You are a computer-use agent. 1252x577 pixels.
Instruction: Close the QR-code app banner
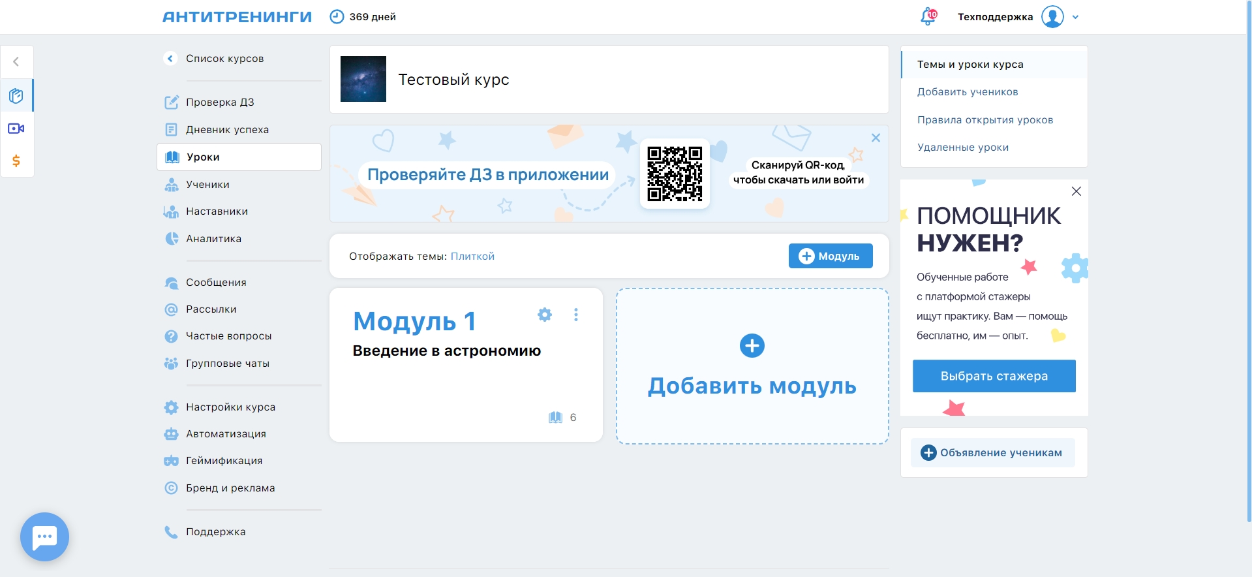[876, 138]
